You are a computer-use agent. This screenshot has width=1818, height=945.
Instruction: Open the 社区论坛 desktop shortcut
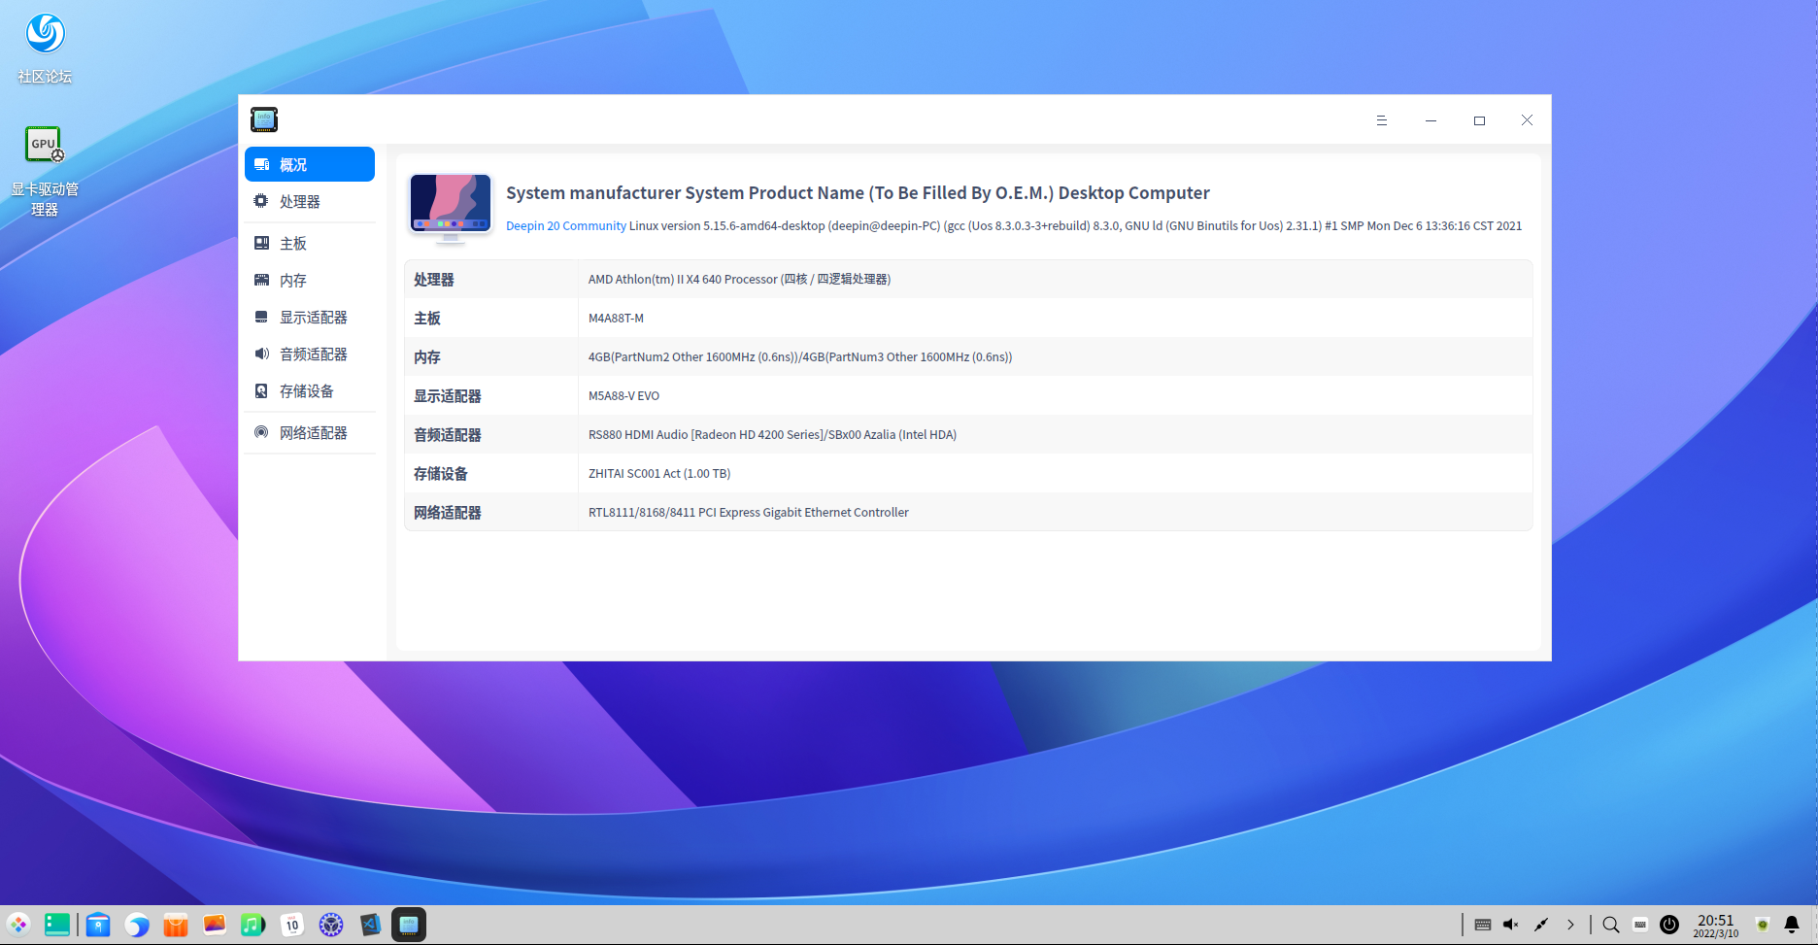pos(45,48)
